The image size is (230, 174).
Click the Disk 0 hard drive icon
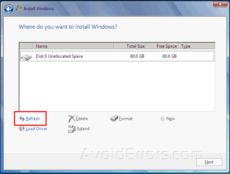[x=26, y=57]
